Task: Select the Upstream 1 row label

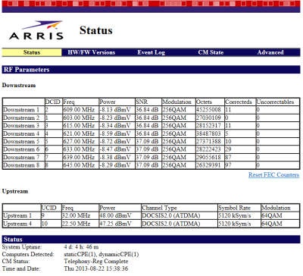Action: point(17,216)
